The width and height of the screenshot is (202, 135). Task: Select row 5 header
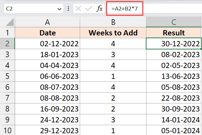click(x=7, y=76)
